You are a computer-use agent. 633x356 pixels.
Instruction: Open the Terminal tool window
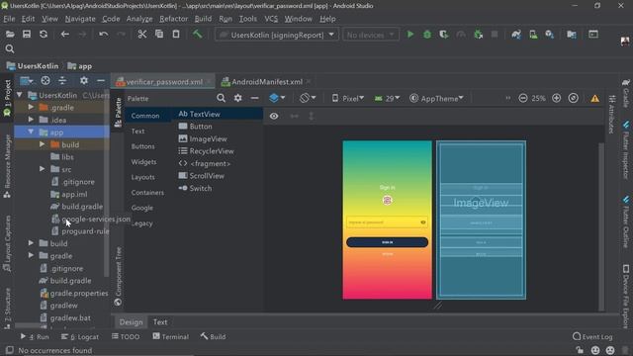[x=170, y=336]
